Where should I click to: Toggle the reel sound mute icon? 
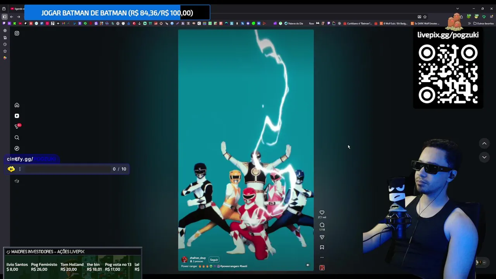[x=308, y=265]
